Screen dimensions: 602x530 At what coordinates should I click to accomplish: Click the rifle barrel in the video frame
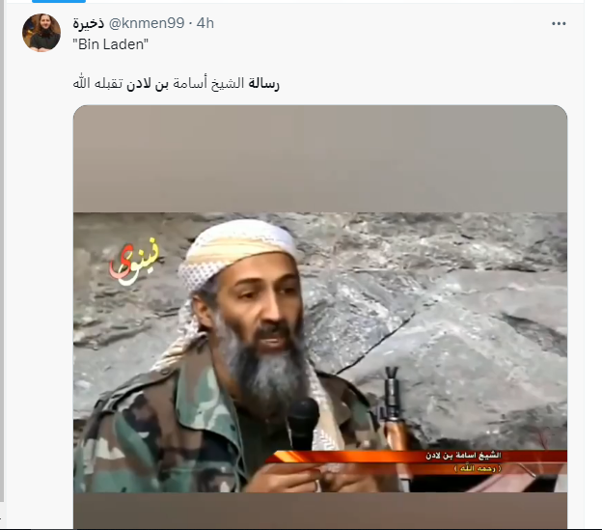coord(393,400)
